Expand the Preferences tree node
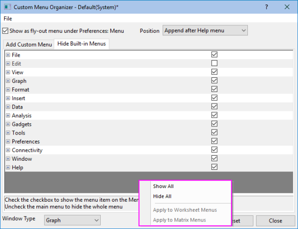 pos(8,141)
